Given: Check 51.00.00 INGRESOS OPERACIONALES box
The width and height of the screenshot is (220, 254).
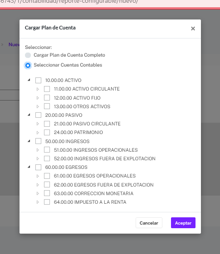Looking at the screenshot, I should click(x=47, y=150).
